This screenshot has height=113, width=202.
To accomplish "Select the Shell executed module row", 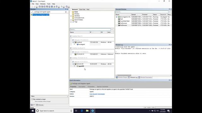I will pyautogui.click(x=144, y=19).
